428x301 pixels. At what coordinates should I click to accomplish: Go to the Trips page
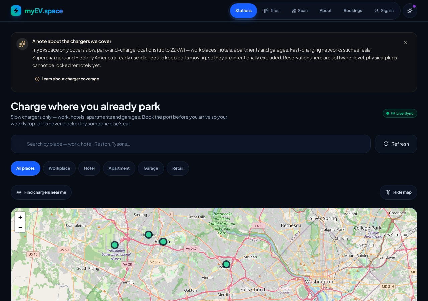point(272,11)
